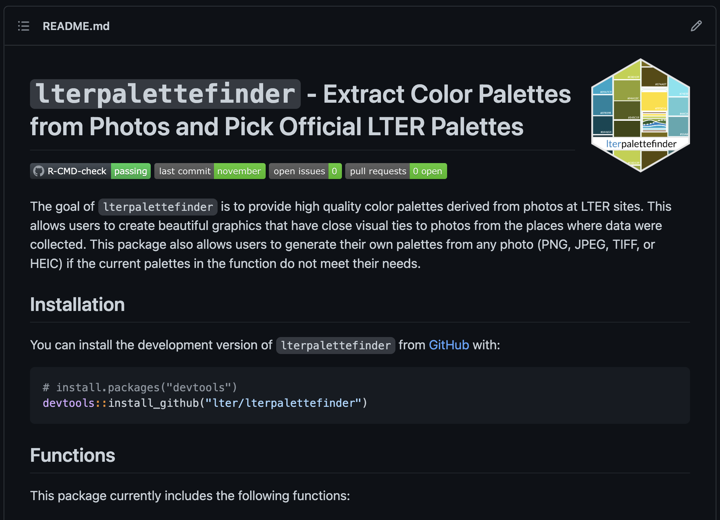The image size is (720, 520).
Task: Open the README outline (table of contents) icon
Action: click(24, 26)
